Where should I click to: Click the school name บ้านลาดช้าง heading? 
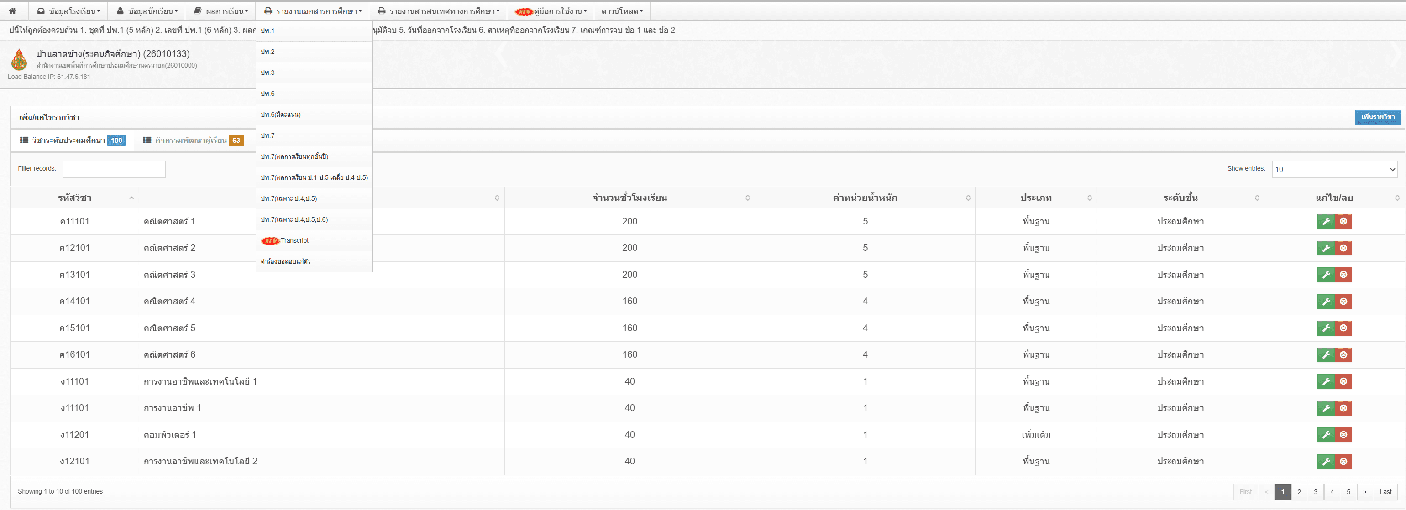click(x=113, y=53)
